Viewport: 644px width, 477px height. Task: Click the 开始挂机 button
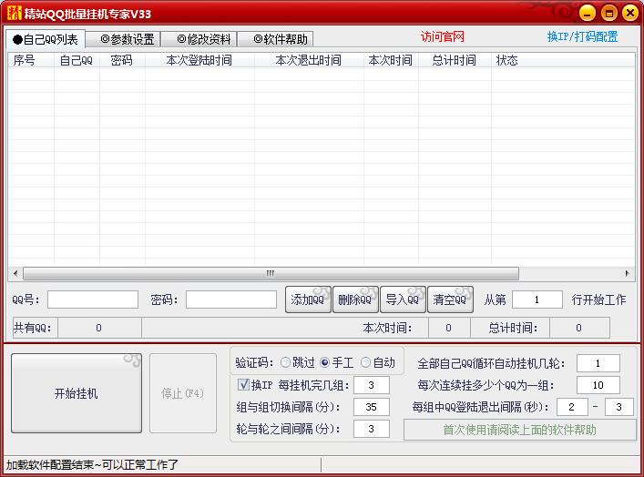77,393
